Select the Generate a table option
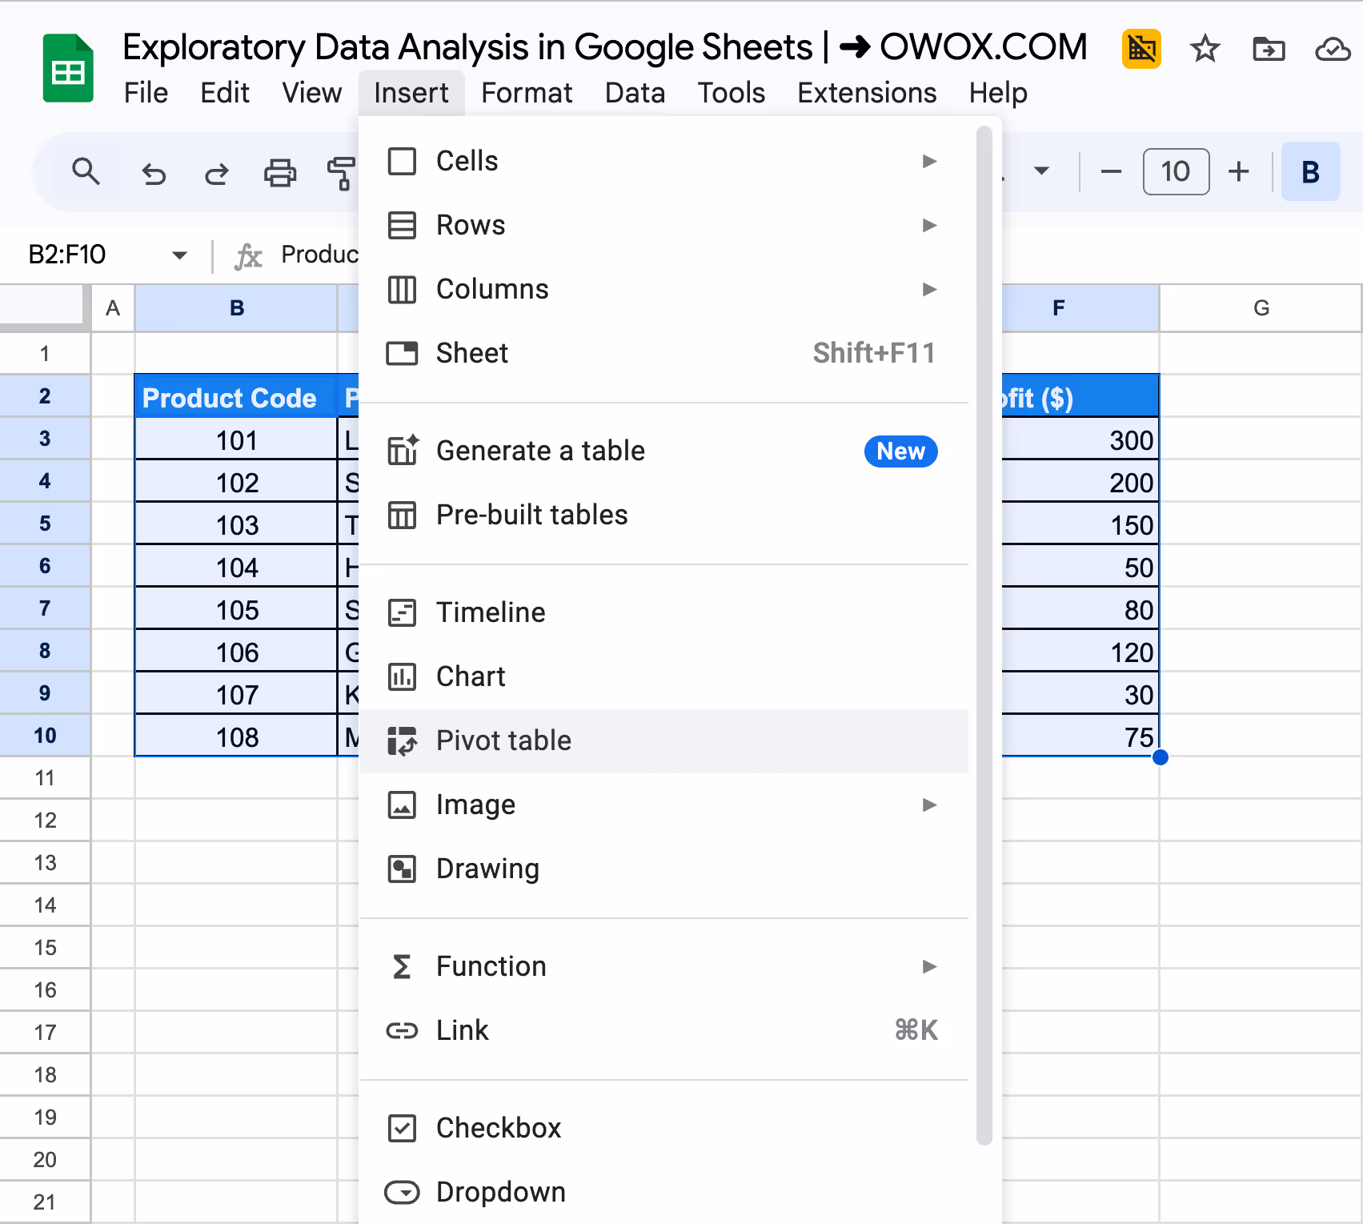 click(x=541, y=451)
